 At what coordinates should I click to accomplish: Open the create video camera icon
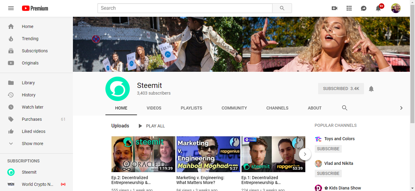[334, 8]
